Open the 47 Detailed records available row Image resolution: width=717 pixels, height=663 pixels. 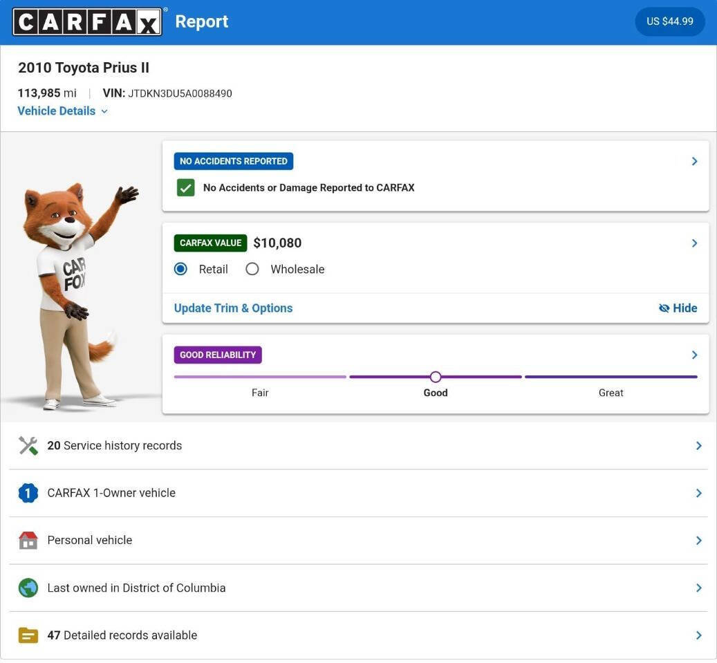tap(358, 635)
